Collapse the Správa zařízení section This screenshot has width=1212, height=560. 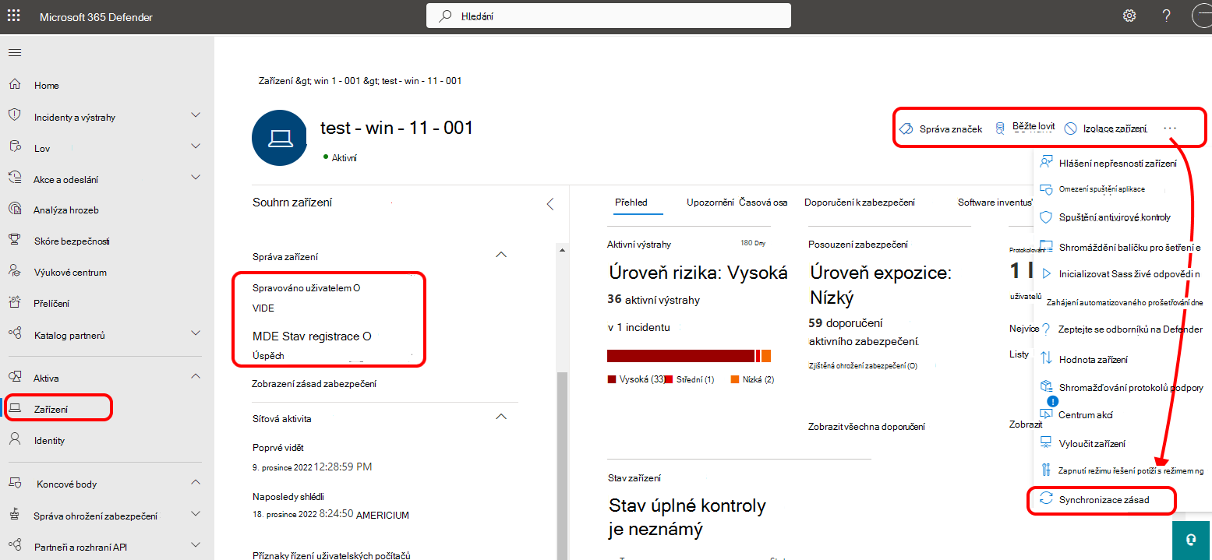click(x=501, y=254)
